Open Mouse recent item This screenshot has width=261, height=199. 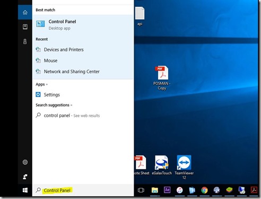point(83,60)
